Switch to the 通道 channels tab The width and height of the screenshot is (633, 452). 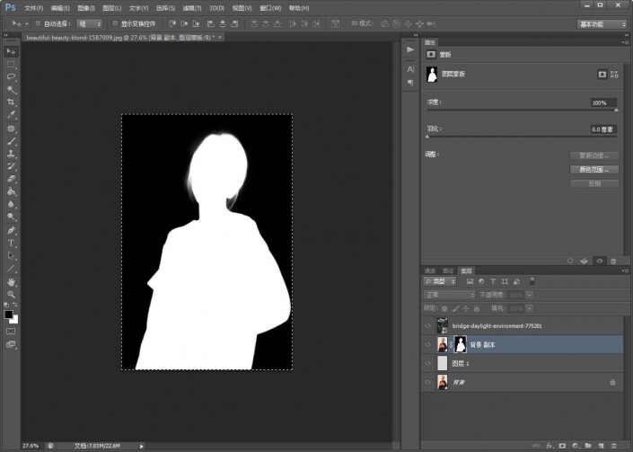(x=430, y=270)
